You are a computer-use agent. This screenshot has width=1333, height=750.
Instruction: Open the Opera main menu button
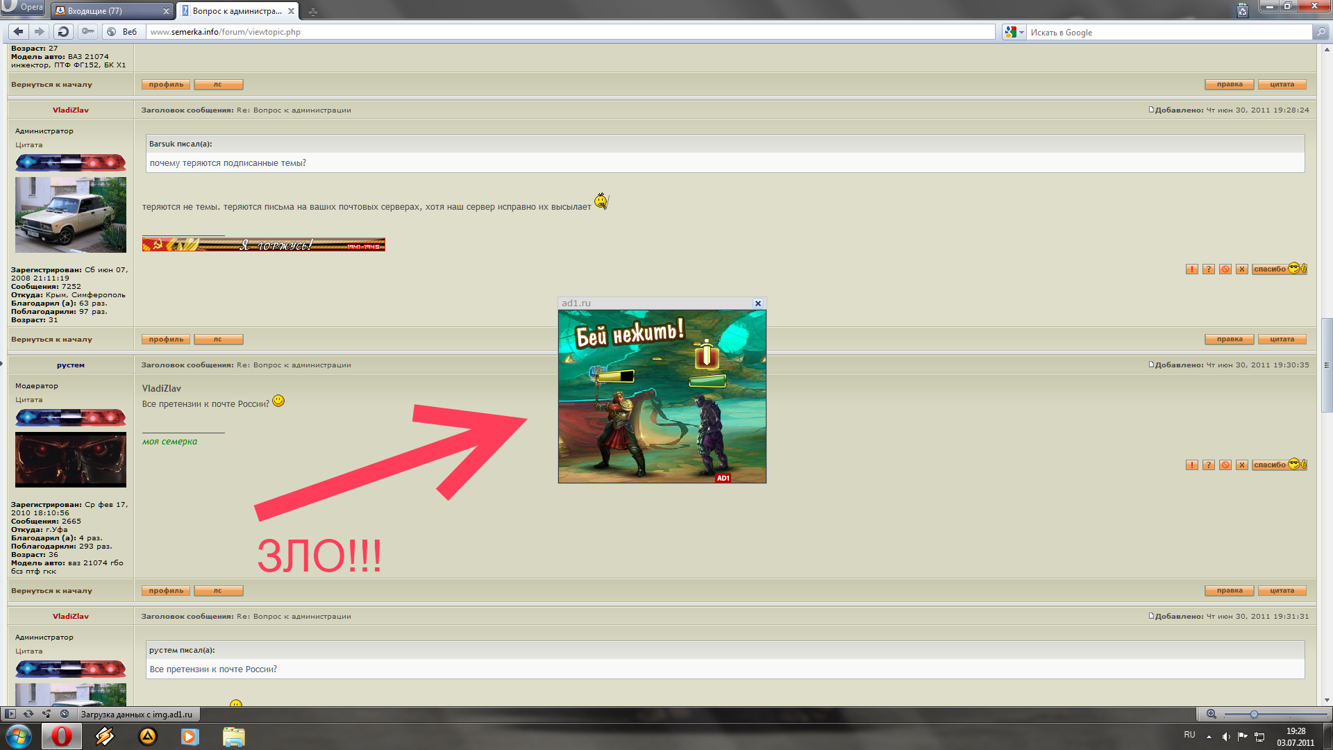(x=23, y=7)
